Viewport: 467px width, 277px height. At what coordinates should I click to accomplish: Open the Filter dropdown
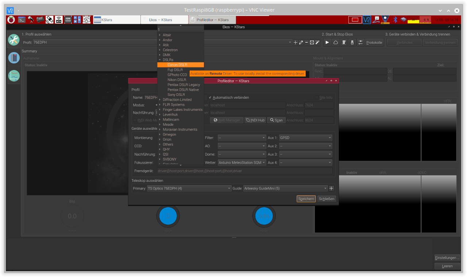click(x=242, y=138)
